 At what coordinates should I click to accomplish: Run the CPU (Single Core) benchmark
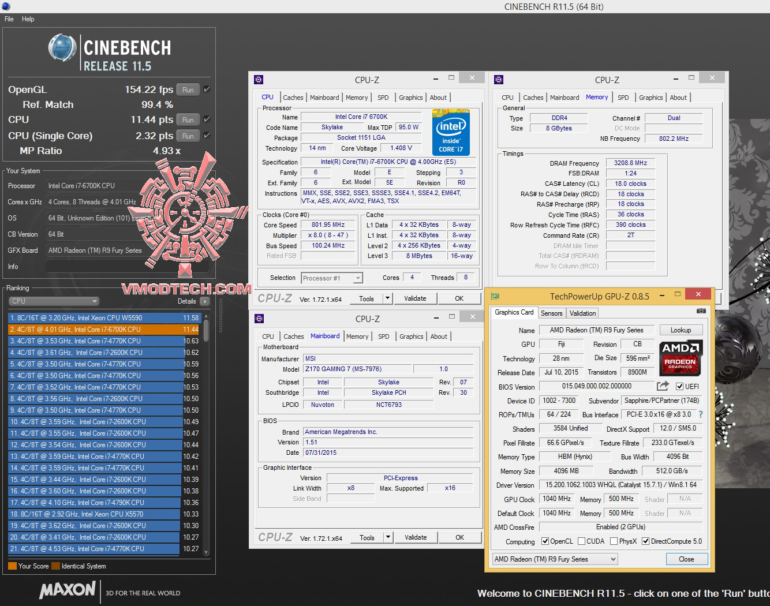(188, 136)
